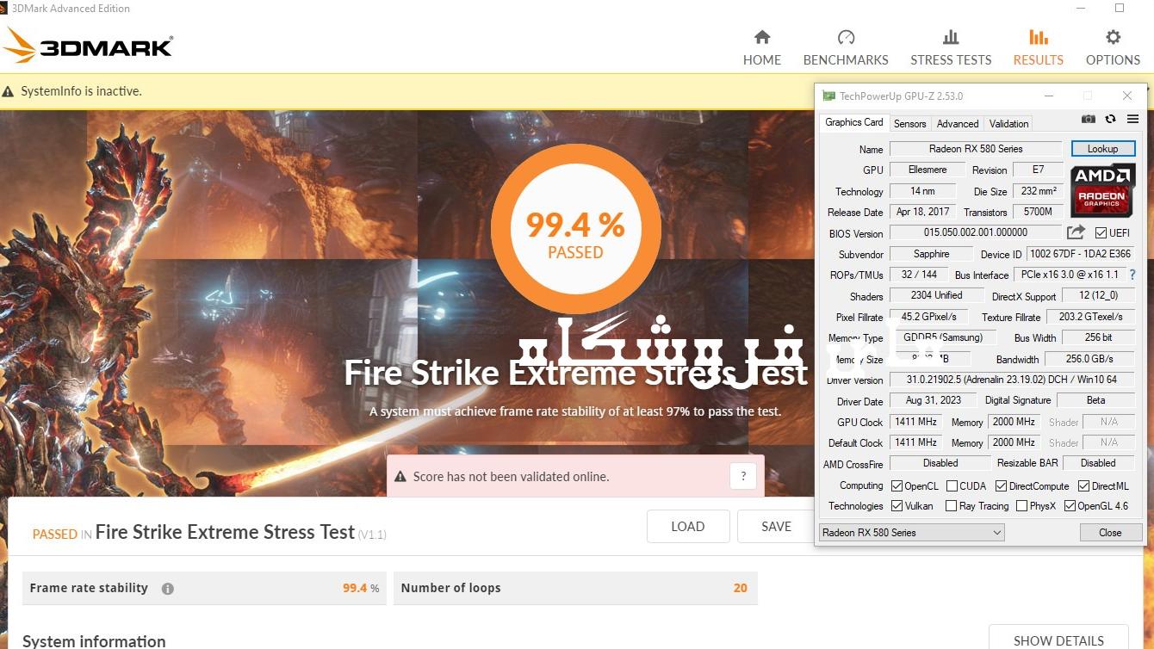The height and width of the screenshot is (649, 1154).
Task: Click the SHOW DETAILS button
Action: (1058, 639)
